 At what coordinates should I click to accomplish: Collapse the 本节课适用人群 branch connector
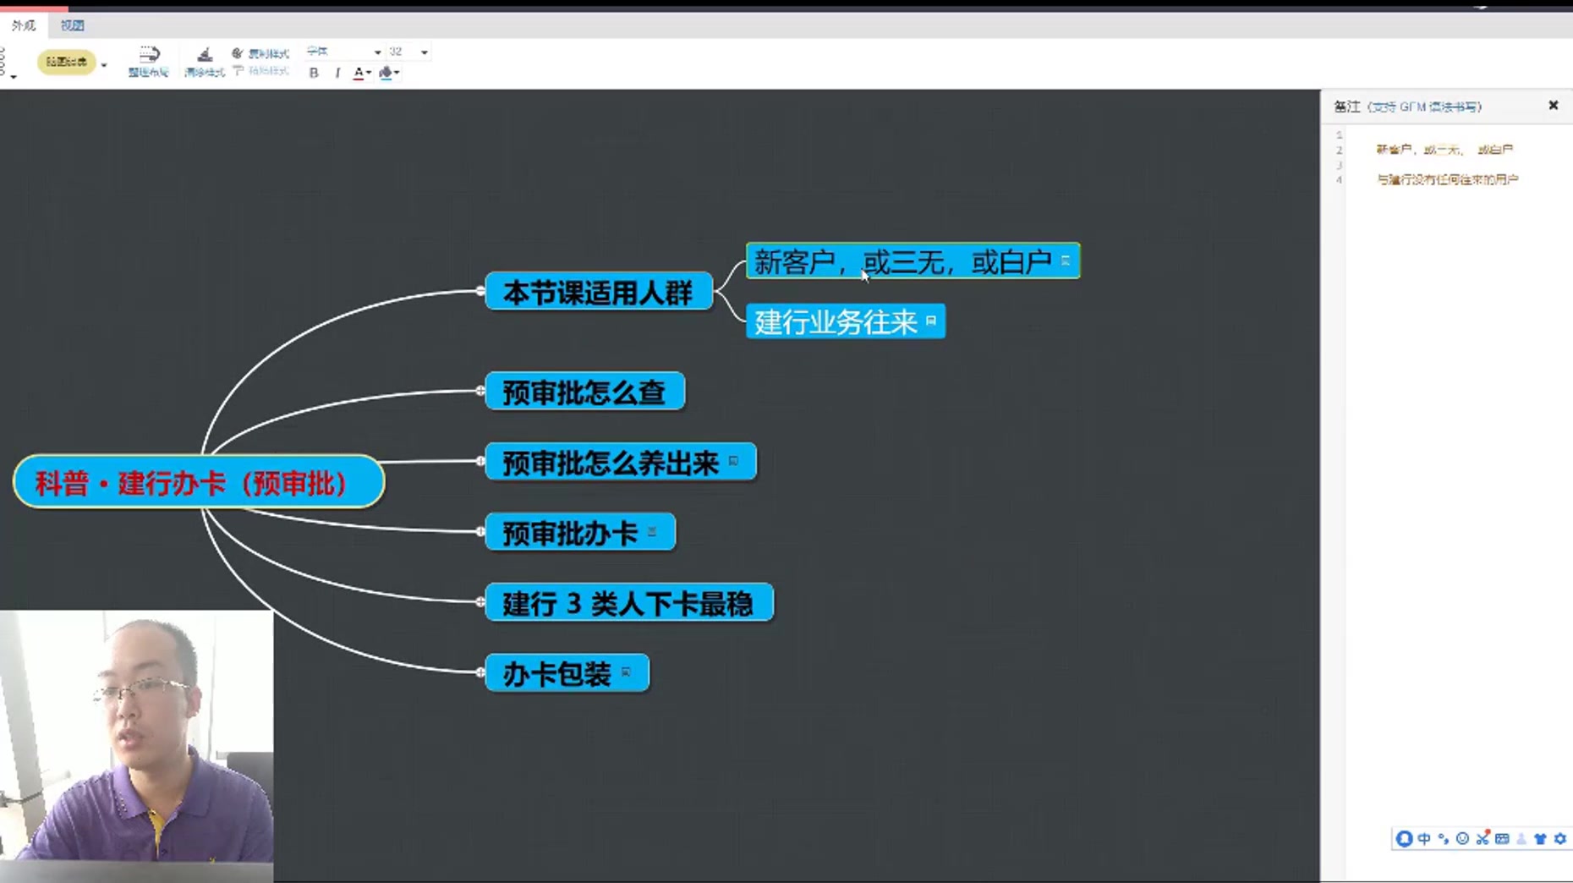pyautogui.click(x=480, y=291)
